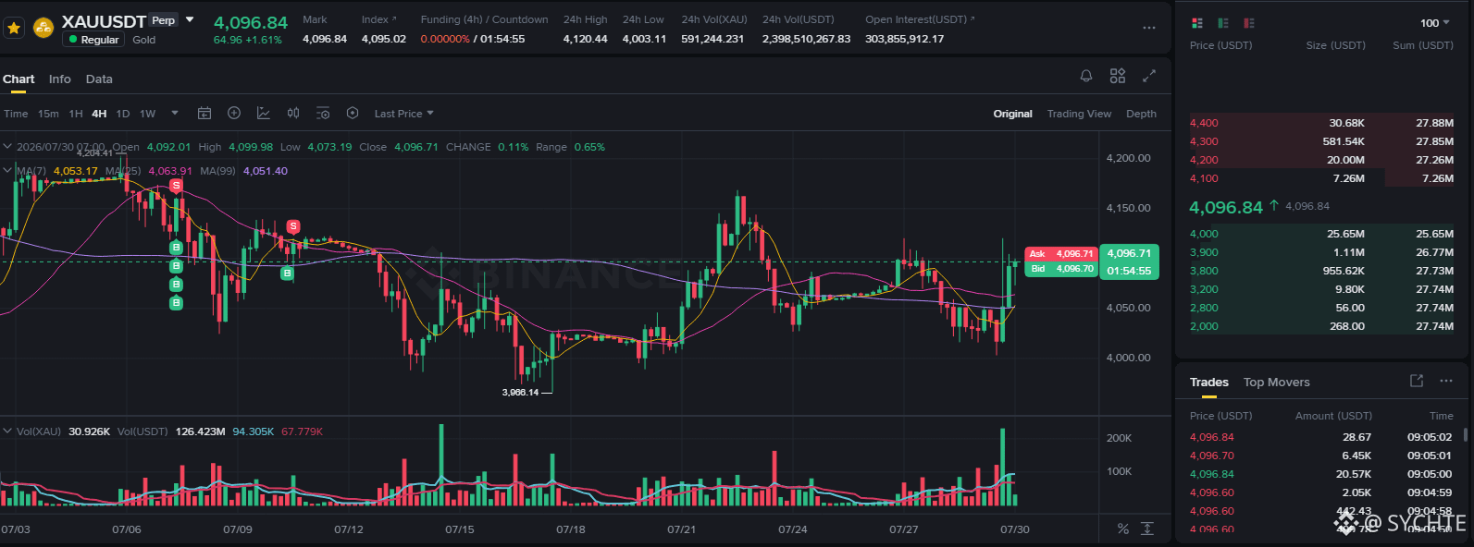Open the XAUUSDT pair selector dropdown arrow

click(190, 19)
